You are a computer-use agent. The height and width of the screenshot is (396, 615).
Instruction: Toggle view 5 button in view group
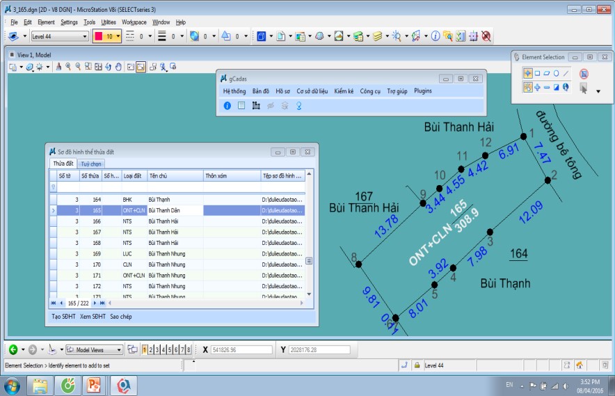tap(170, 349)
